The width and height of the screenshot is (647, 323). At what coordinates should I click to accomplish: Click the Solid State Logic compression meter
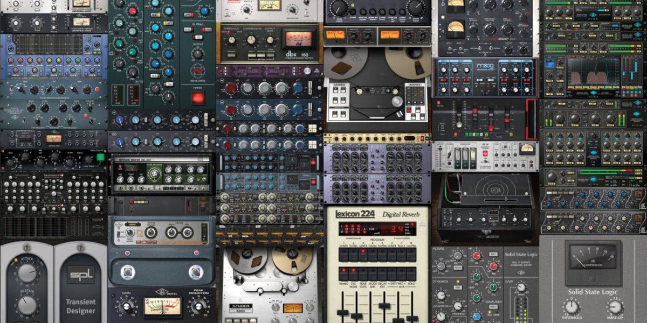pos(593,257)
